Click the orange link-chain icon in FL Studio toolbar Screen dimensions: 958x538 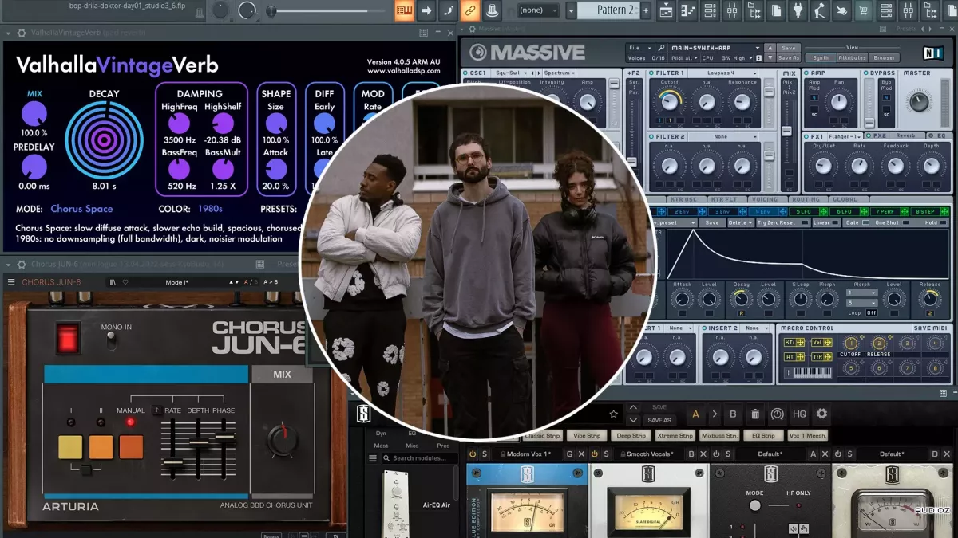[x=470, y=10]
